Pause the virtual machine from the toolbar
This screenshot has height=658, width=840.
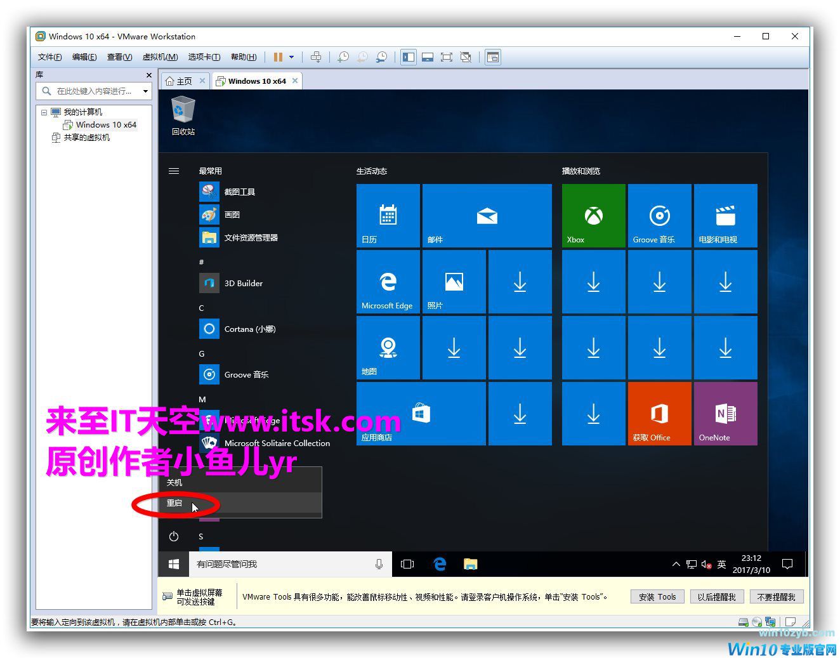click(278, 57)
